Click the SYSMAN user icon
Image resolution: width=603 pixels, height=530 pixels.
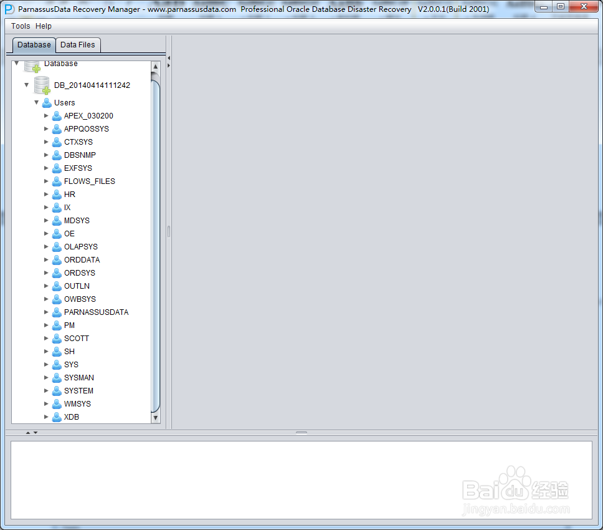[x=57, y=378]
